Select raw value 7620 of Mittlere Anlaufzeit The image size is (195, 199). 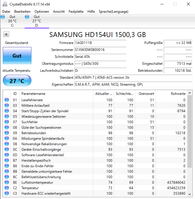(x=181, y=106)
